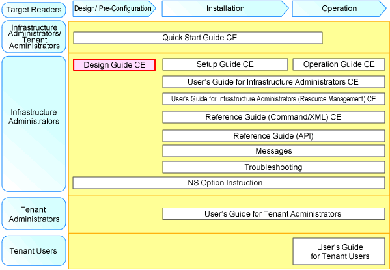The height and width of the screenshot is (270, 390).
Task: Click the Messages manual box
Action: pos(273,151)
